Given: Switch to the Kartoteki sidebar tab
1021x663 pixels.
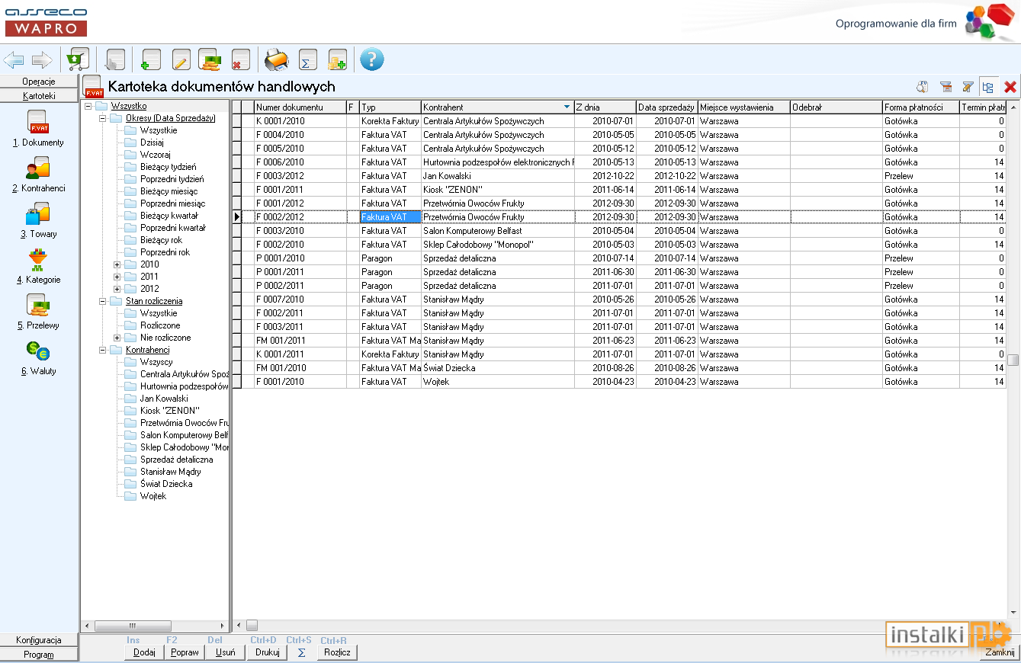Looking at the screenshot, I should [39, 96].
